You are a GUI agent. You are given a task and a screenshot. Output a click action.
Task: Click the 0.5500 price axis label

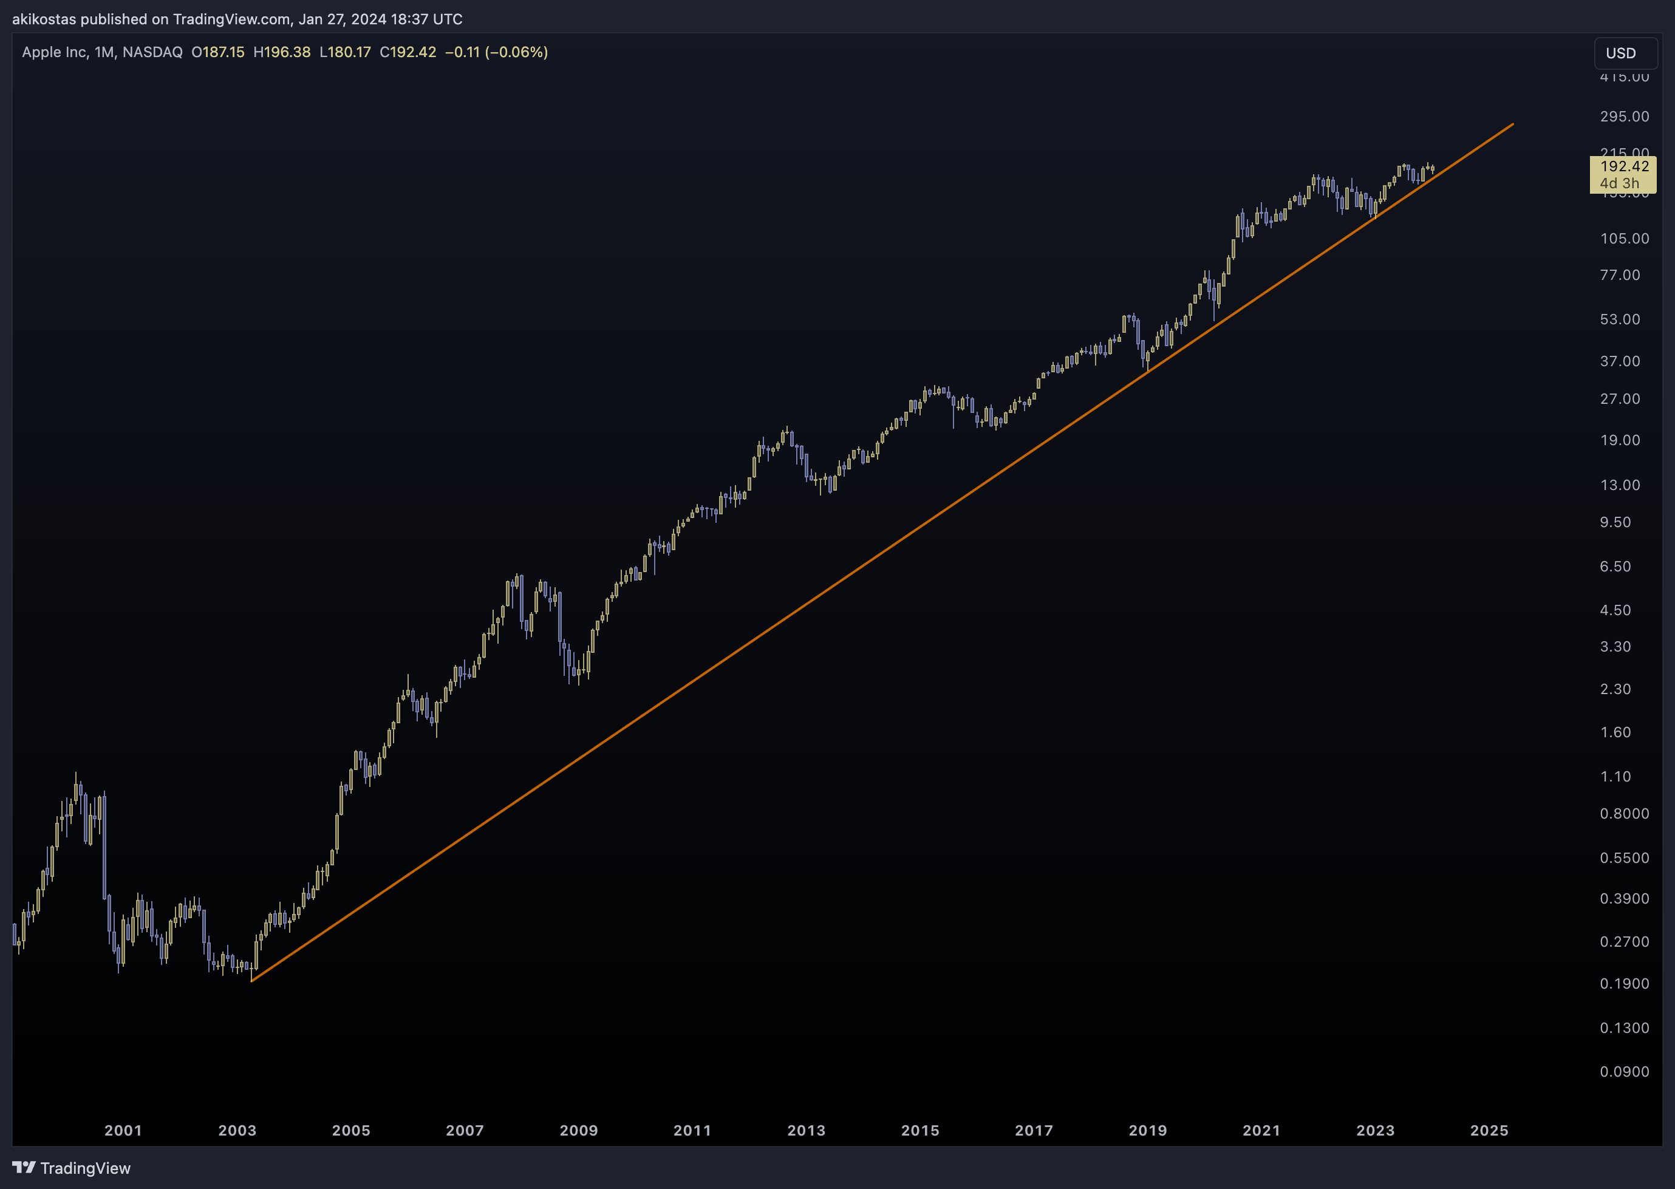[x=1625, y=857]
